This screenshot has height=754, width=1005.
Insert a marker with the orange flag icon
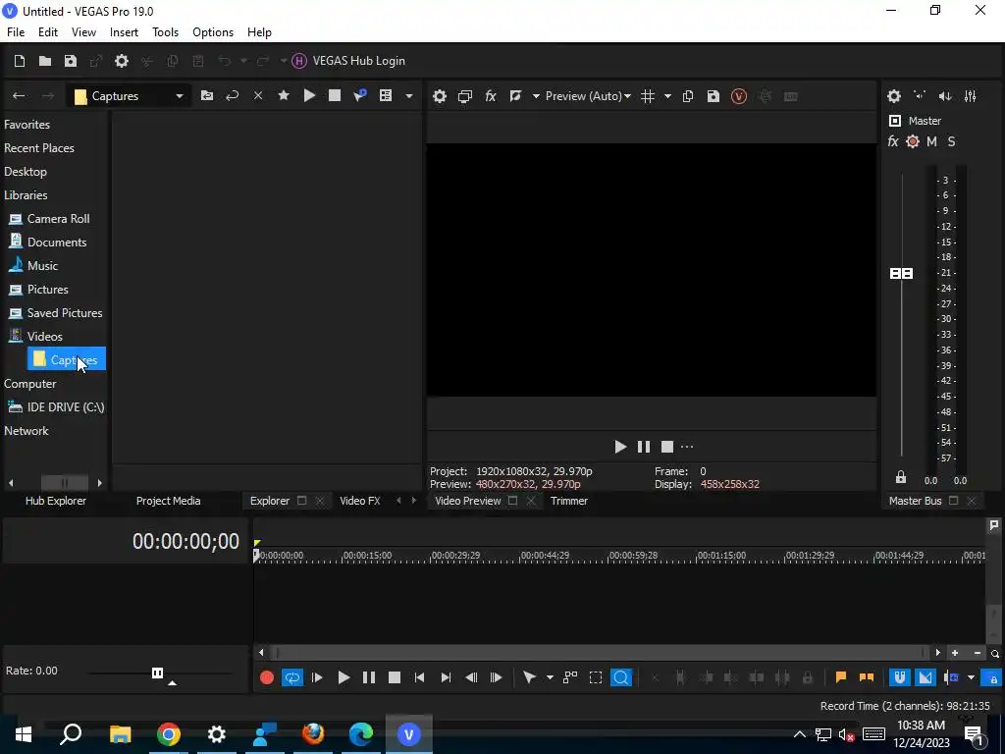[841, 677]
